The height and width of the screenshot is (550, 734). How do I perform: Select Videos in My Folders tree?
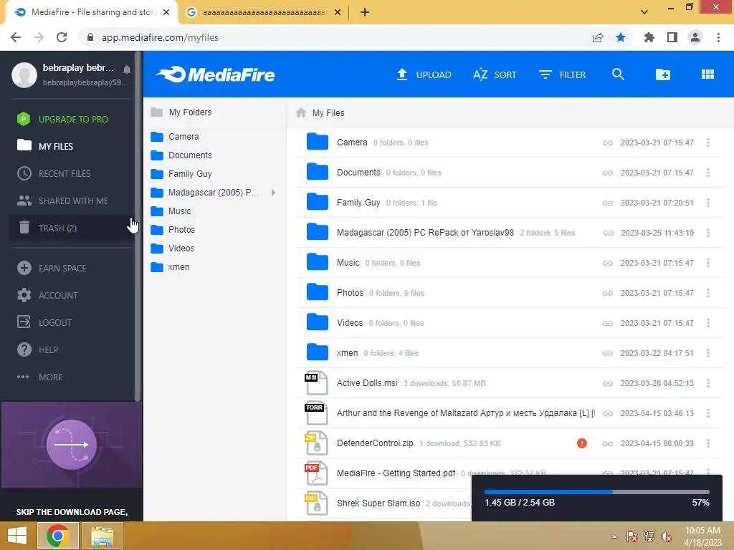(x=172, y=249)
